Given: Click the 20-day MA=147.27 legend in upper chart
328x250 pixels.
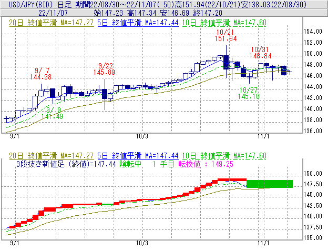Looking at the screenshot, I should (x=52, y=23).
